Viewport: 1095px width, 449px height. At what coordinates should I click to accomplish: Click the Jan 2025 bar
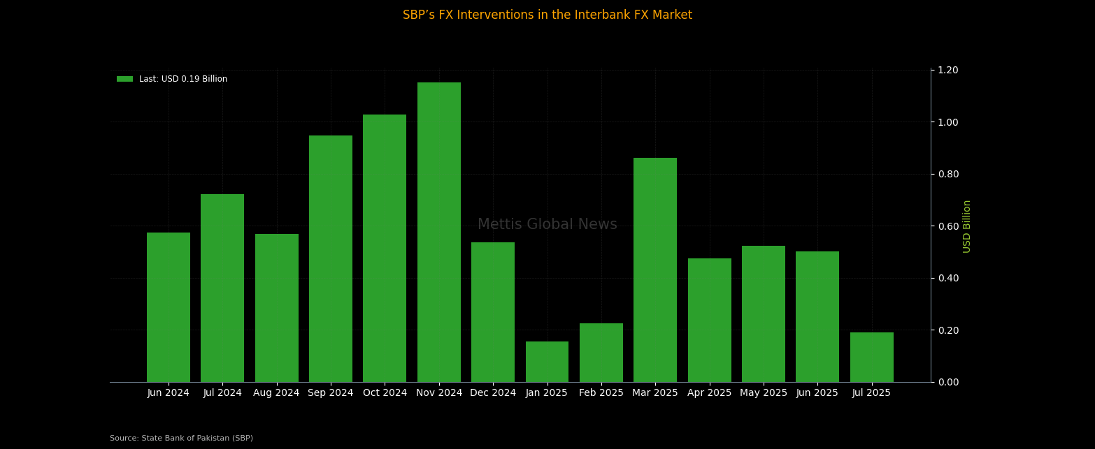coord(547,362)
